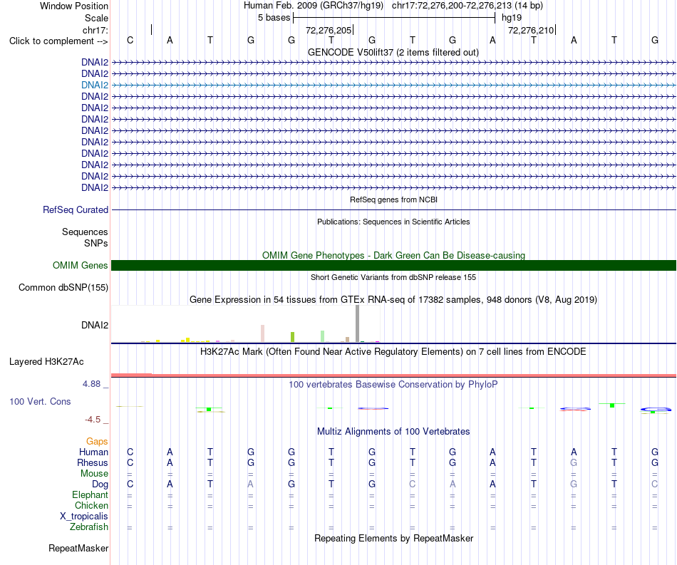Select the light-blue highlighted DNAI2 transcript label

(x=95, y=85)
